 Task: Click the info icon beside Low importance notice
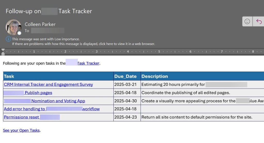coord(9,39)
